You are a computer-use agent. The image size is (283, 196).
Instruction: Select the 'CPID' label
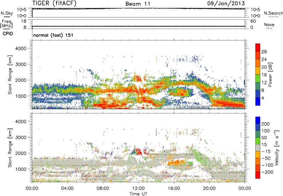8,34
